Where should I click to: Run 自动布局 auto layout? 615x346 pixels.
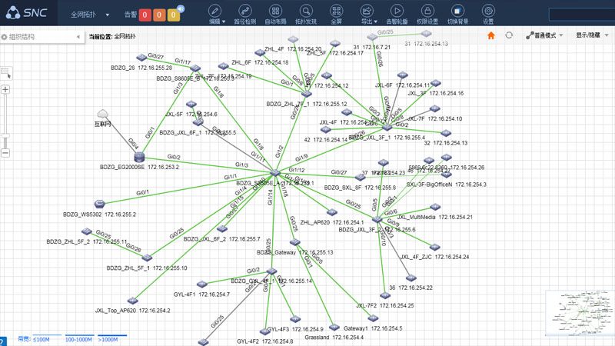pos(275,14)
